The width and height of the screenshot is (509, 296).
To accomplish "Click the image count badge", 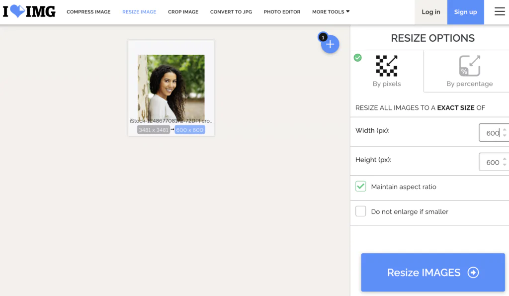I will tap(323, 37).
